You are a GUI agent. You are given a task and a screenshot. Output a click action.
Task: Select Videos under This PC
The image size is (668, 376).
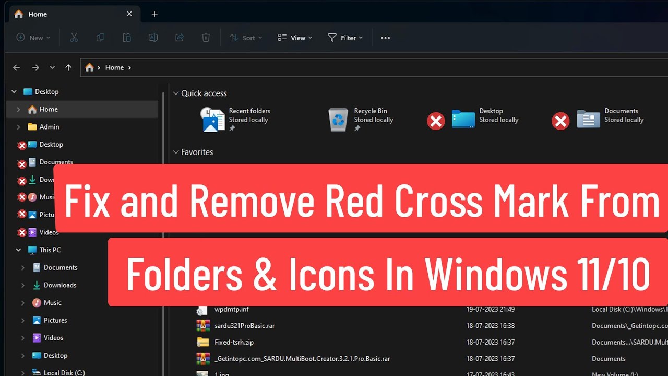53,338
